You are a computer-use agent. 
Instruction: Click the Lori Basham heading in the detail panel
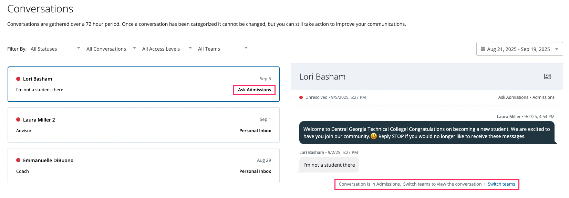322,77
